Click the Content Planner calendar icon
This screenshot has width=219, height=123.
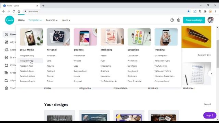(6, 65)
